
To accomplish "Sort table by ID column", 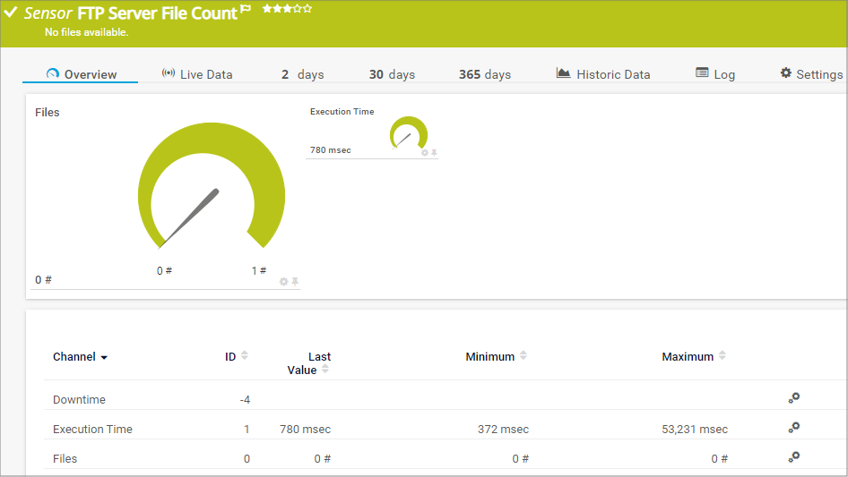I will coord(245,356).
